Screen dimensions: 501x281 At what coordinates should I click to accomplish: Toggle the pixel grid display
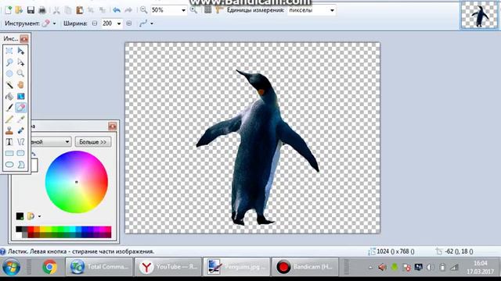point(207,10)
